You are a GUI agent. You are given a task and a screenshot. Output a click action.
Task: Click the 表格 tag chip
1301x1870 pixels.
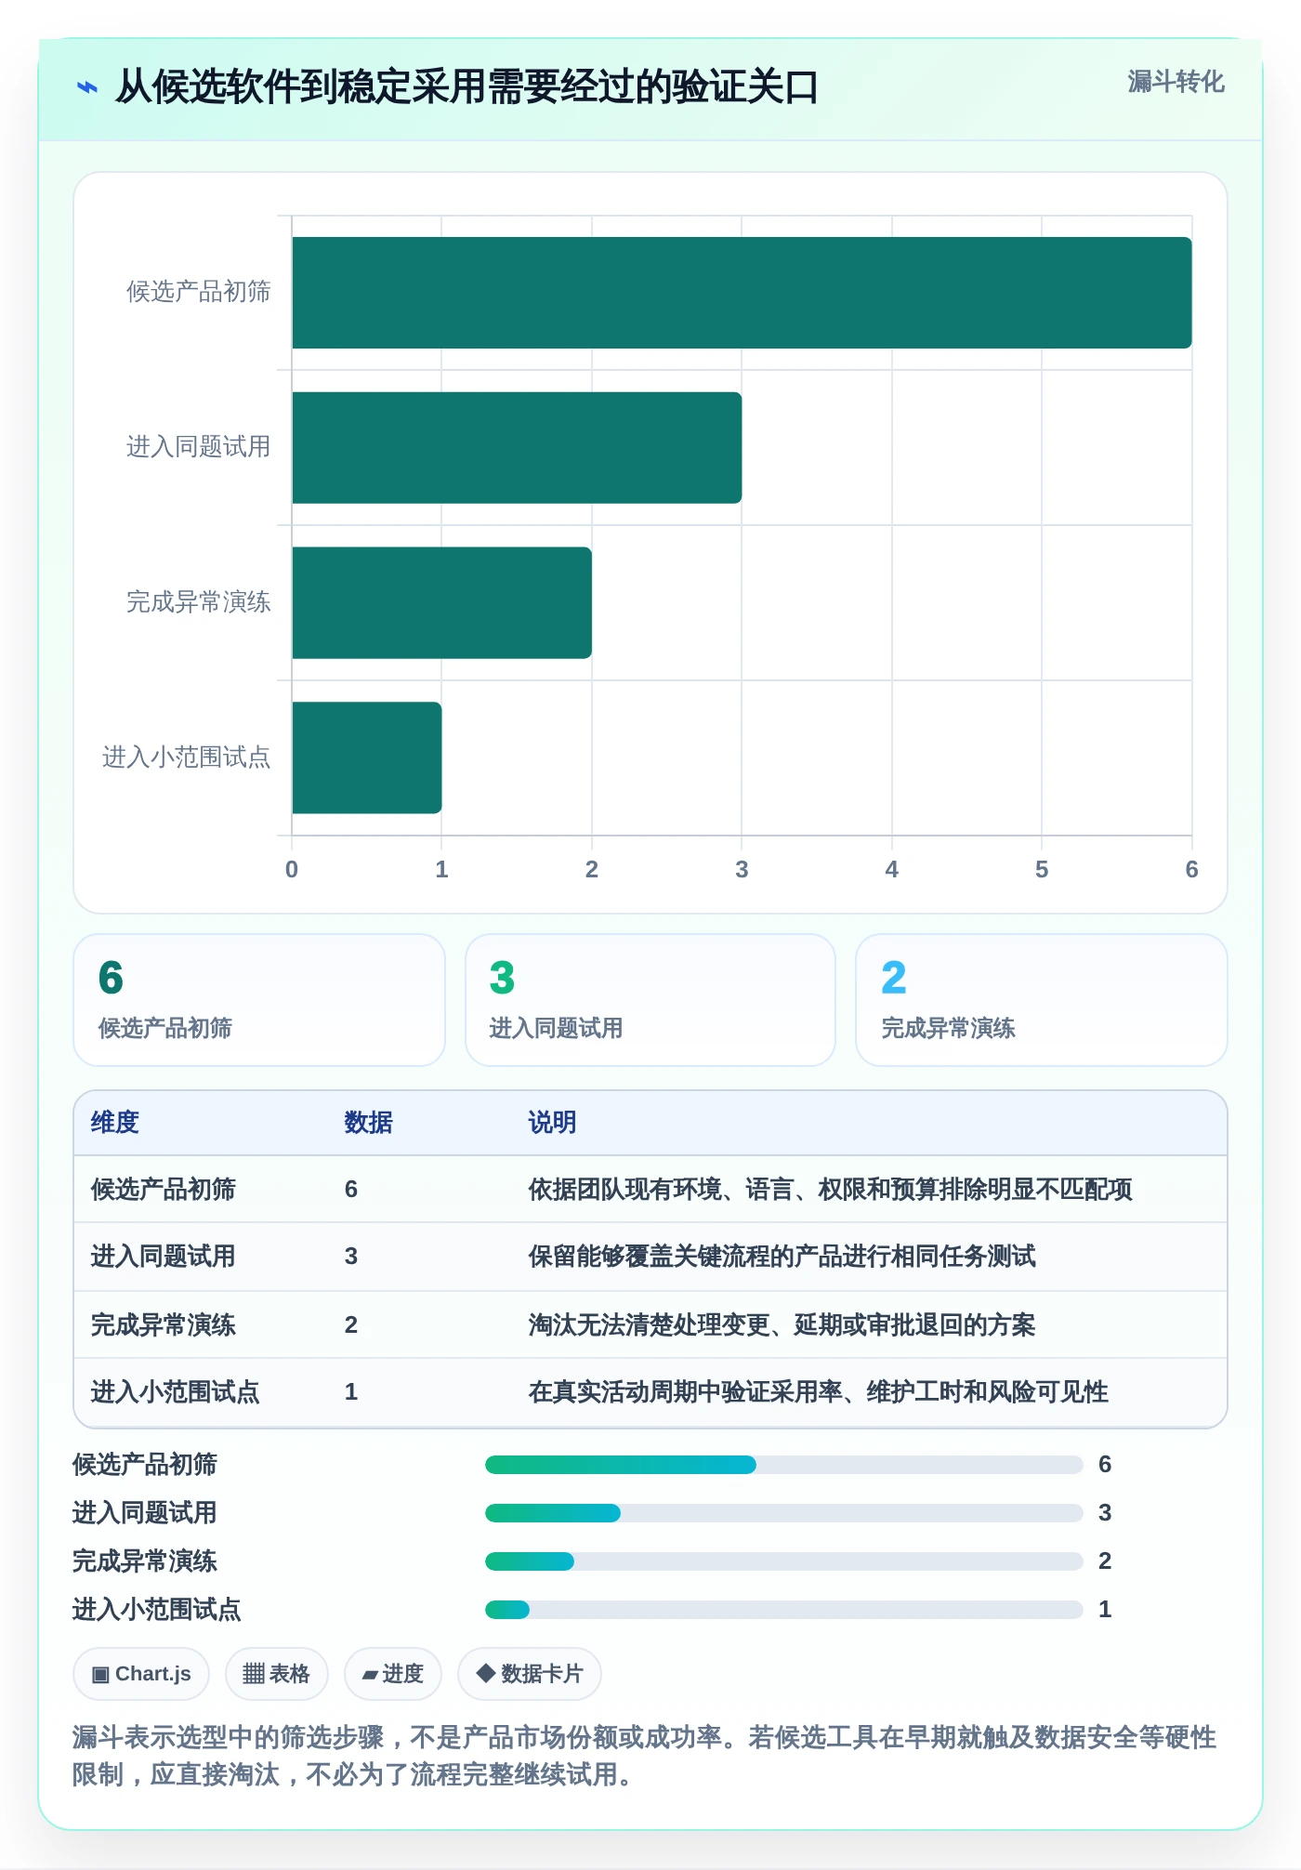(x=277, y=1674)
